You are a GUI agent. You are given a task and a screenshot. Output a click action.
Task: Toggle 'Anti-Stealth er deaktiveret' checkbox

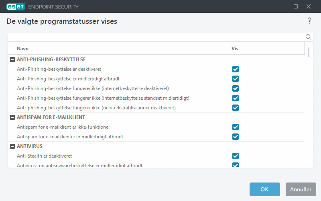[236, 156]
